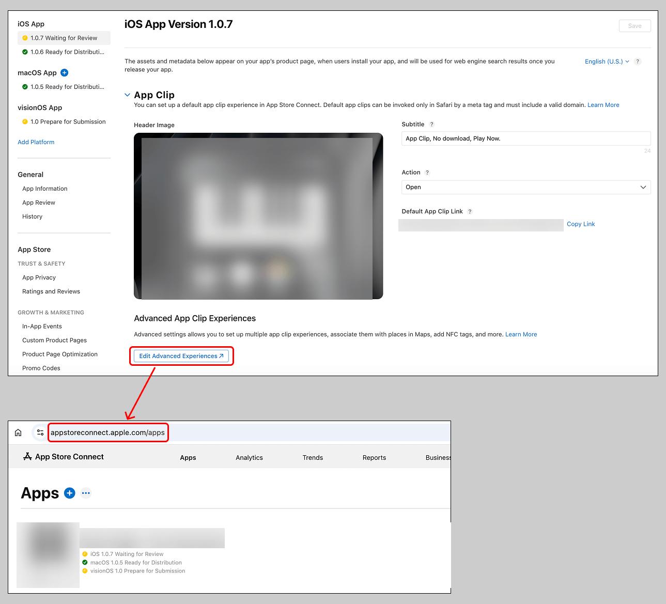Collapse the App Clip section chevron

[x=127, y=95]
